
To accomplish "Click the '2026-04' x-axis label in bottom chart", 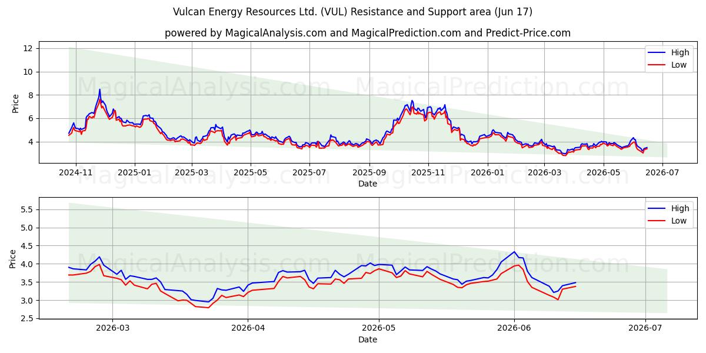I will [248, 328].
